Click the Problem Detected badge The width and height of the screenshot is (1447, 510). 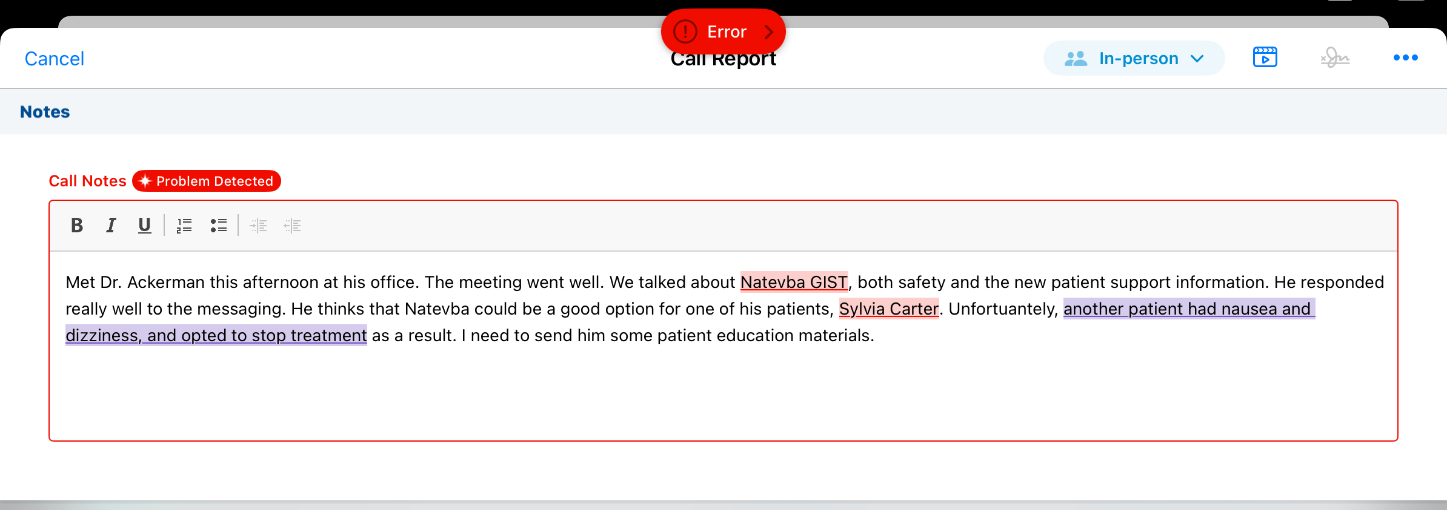pos(207,181)
